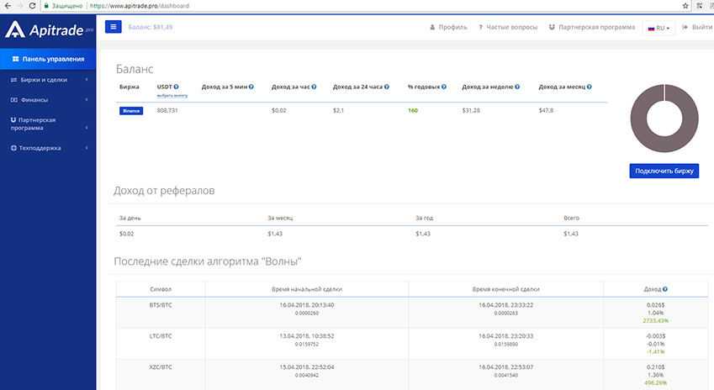
Task: Click the donut balance chart
Action: pyautogui.click(x=664, y=119)
